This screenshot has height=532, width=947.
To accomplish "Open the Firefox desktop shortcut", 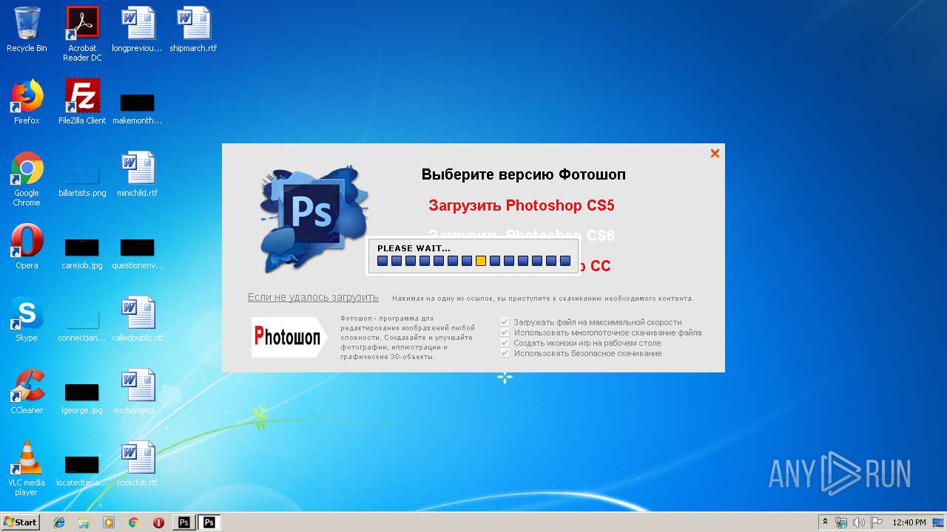I will click(27, 102).
